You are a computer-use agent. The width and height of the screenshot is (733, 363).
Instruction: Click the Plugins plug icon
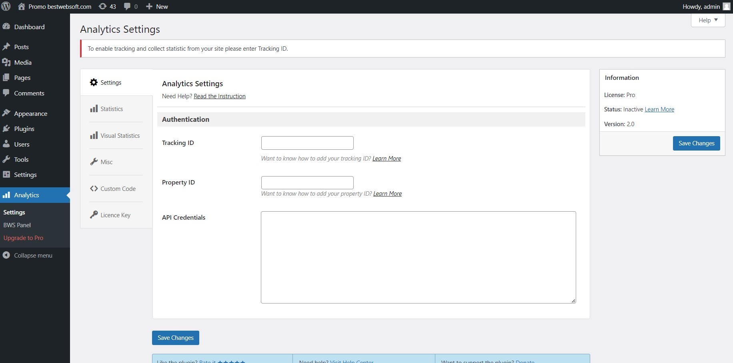(6, 129)
